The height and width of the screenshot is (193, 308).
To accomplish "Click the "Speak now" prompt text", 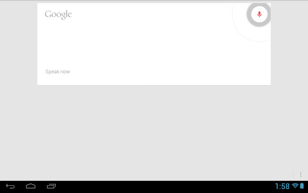I will point(58,71).
